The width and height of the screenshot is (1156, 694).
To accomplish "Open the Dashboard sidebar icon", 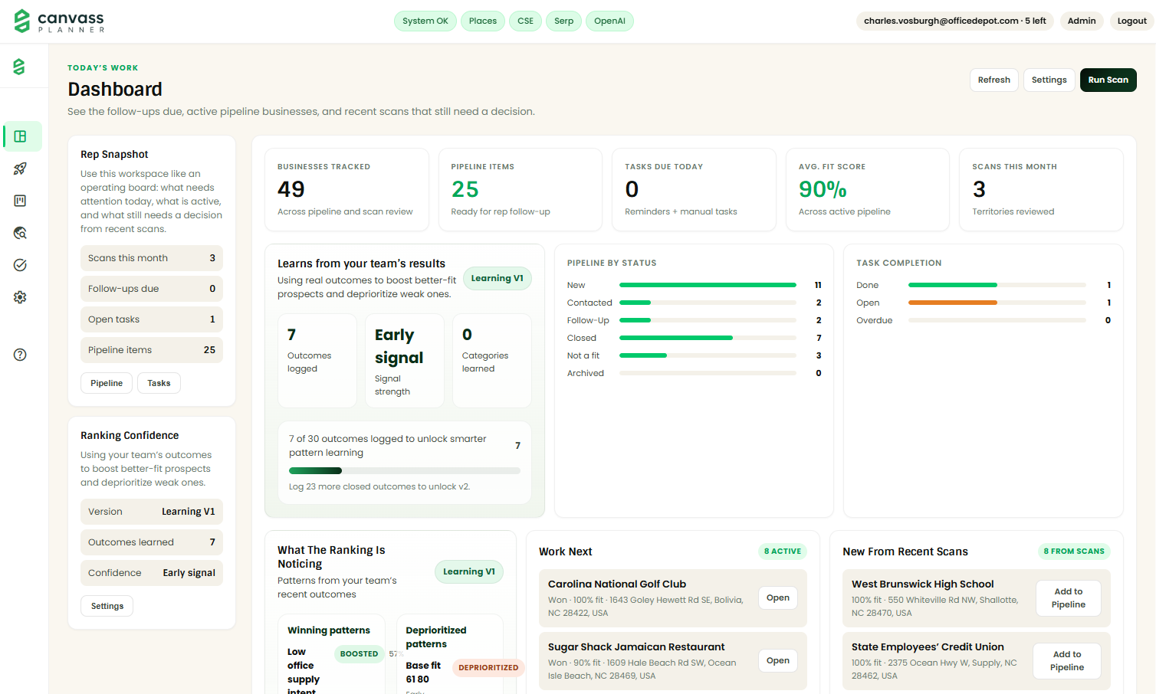I will pos(21,136).
